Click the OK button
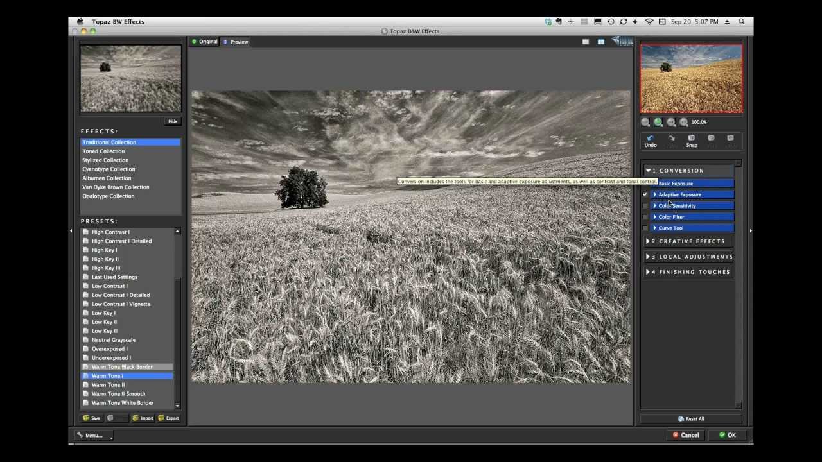 pyautogui.click(x=727, y=435)
